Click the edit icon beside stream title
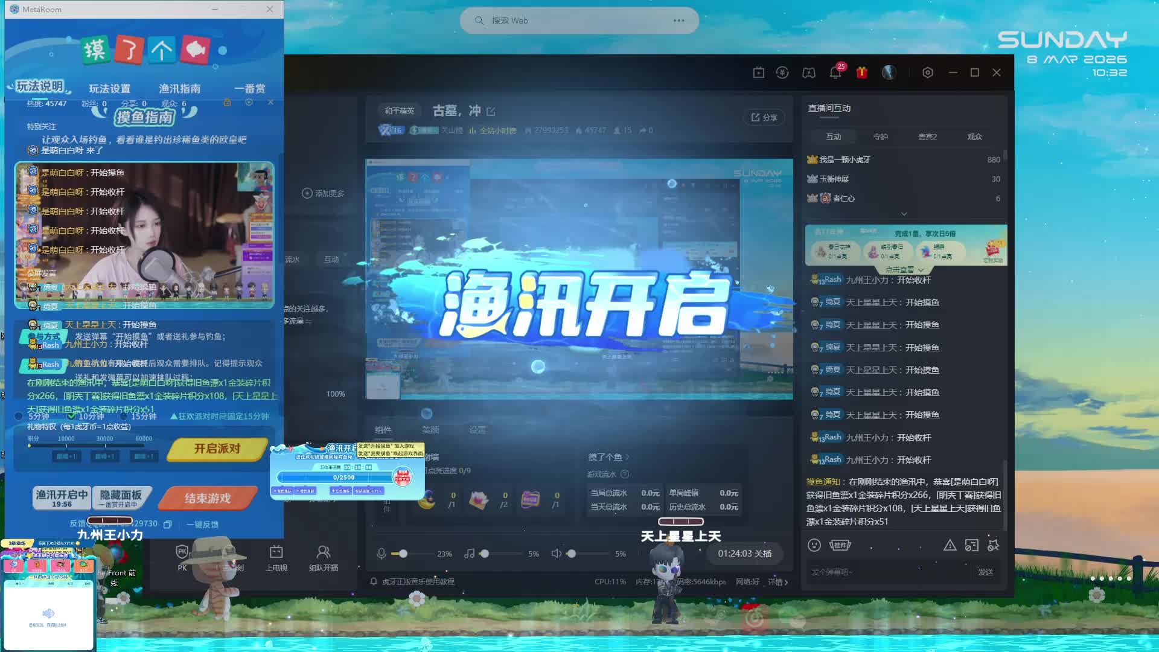1159x652 pixels. coord(491,112)
